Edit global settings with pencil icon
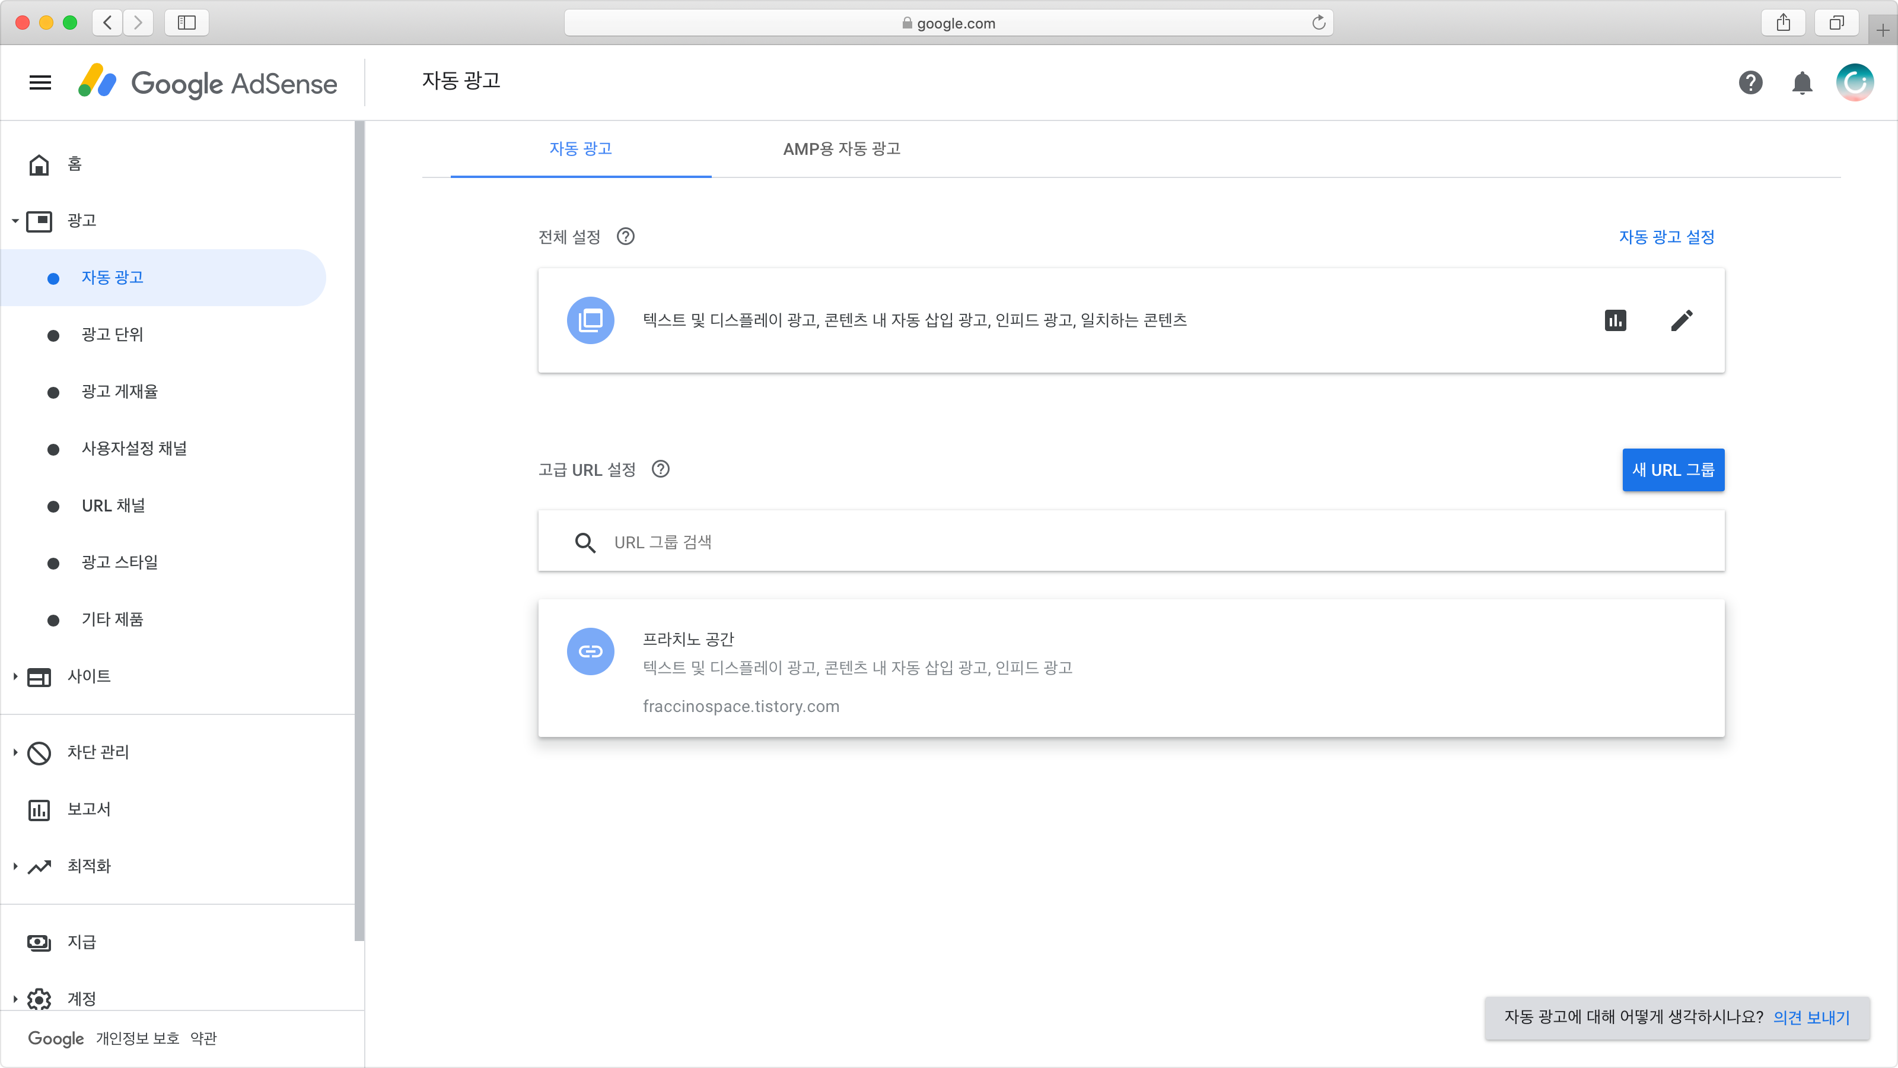The height and width of the screenshot is (1068, 1898). coord(1682,320)
